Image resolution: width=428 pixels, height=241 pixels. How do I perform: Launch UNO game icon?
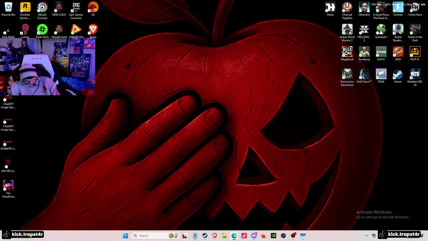398,54
